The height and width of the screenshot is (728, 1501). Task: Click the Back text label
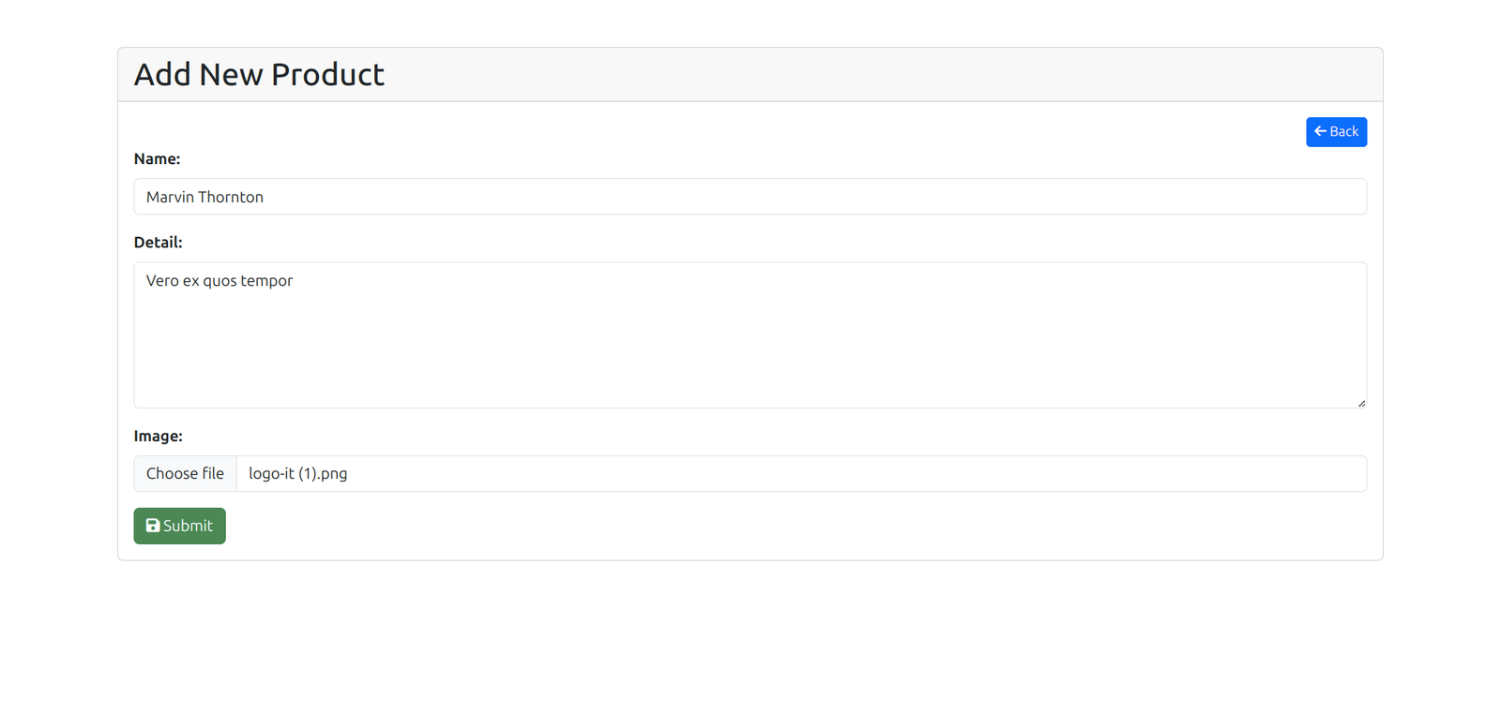pos(1343,131)
